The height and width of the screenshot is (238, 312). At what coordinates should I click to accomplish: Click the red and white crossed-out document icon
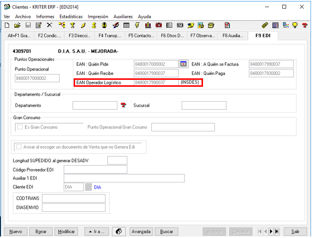click(x=227, y=25)
